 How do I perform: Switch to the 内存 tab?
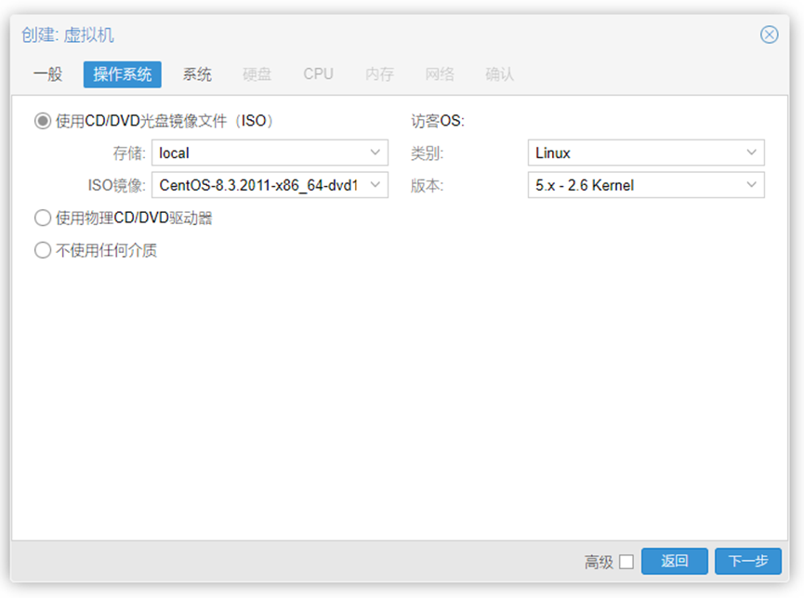coord(379,74)
